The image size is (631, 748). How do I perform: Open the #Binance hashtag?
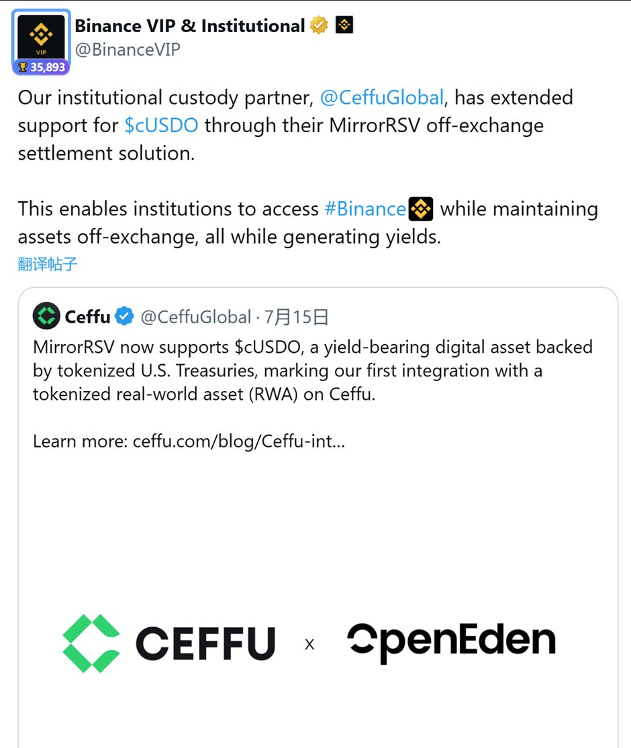365,209
